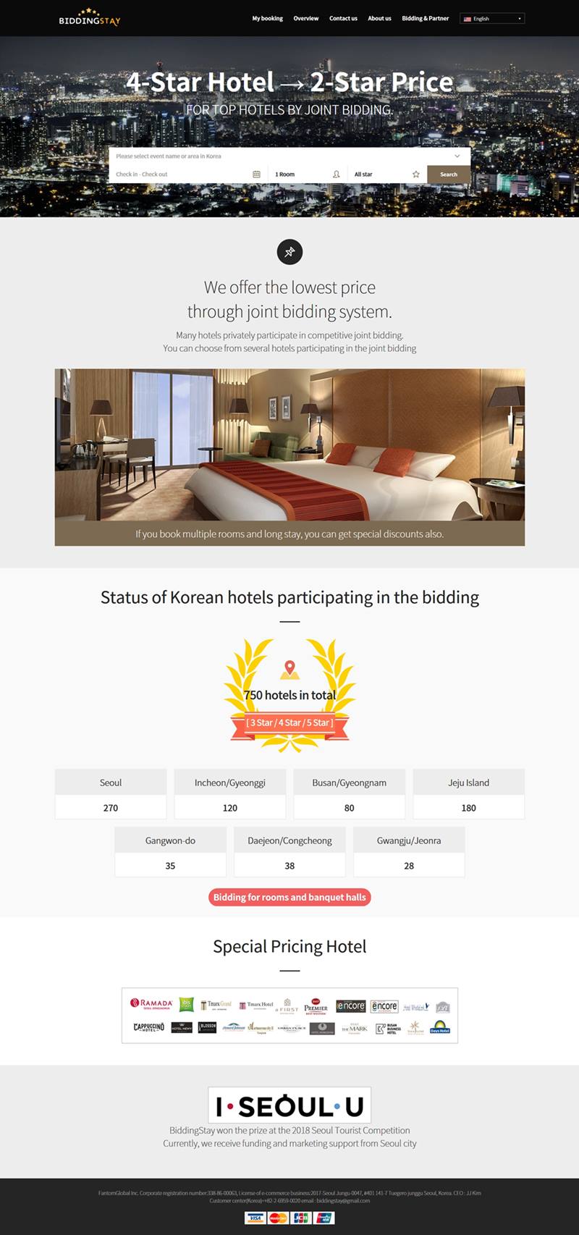Click the Ramada hotel logo

click(x=151, y=1004)
